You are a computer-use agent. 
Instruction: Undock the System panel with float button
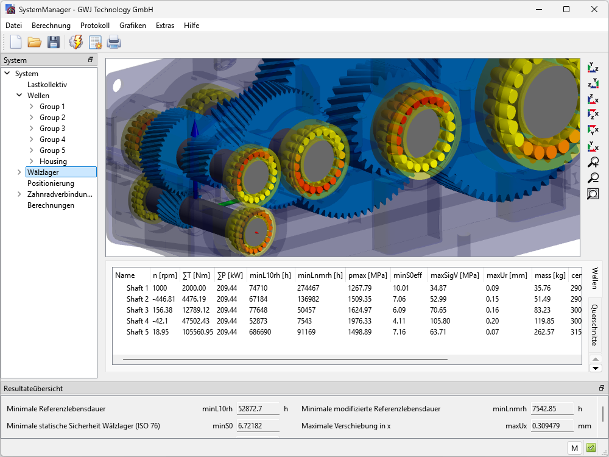tap(91, 60)
